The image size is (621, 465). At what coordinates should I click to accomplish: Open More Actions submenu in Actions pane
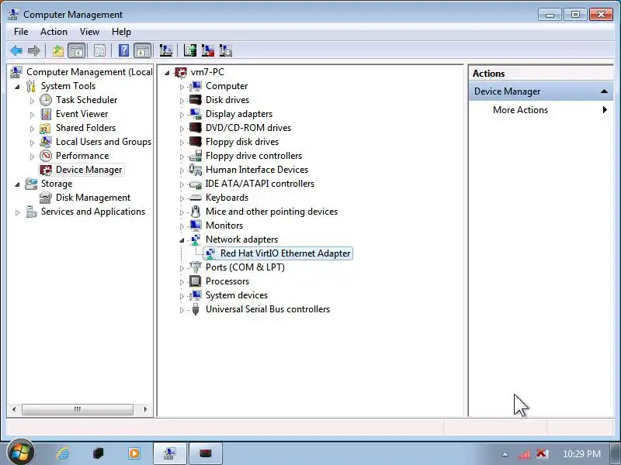pyautogui.click(x=540, y=110)
